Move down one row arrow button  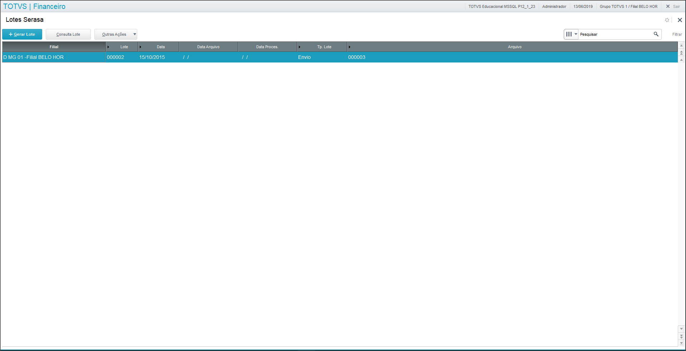(x=681, y=329)
